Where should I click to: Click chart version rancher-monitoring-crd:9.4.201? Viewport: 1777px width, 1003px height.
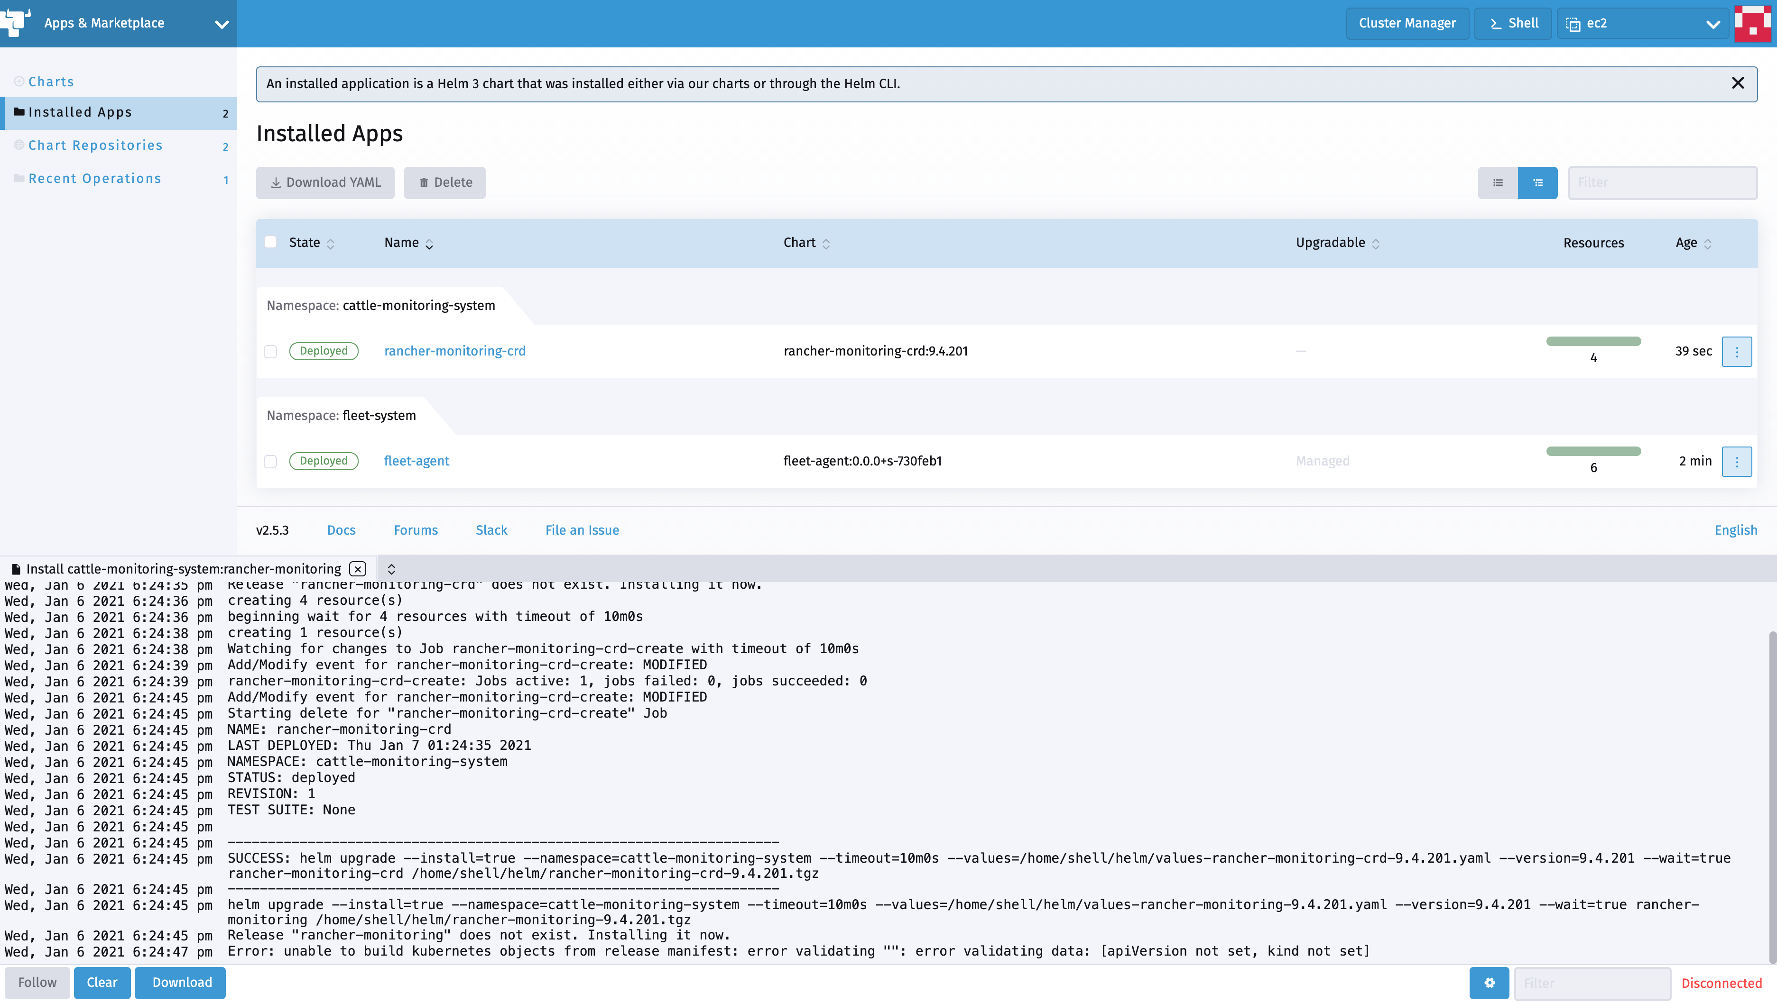tap(875, 351)
